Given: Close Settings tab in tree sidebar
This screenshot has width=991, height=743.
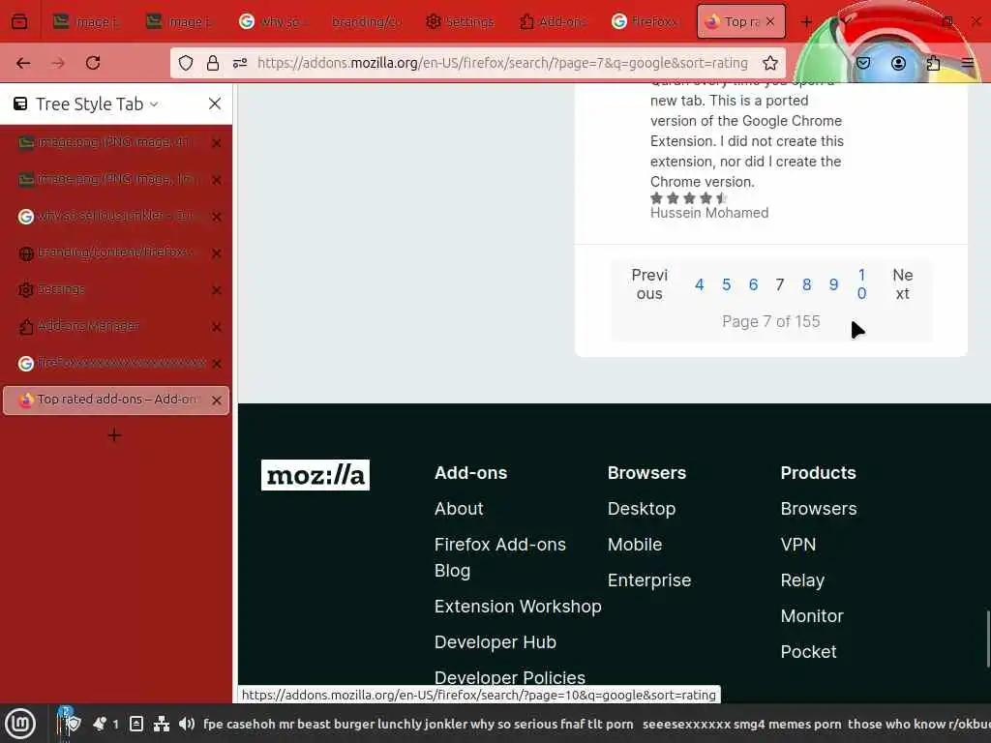Looking at the screenshot, I should [x=216, y=290].
